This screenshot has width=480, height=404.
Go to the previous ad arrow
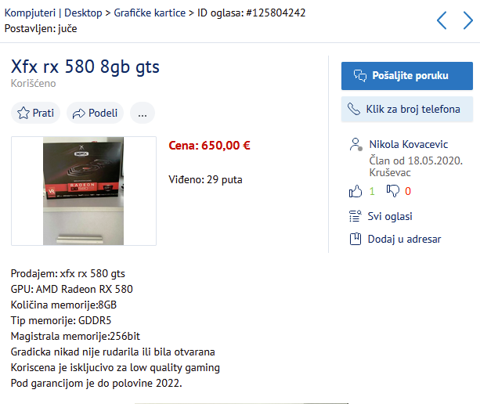[x=442, y=20]
